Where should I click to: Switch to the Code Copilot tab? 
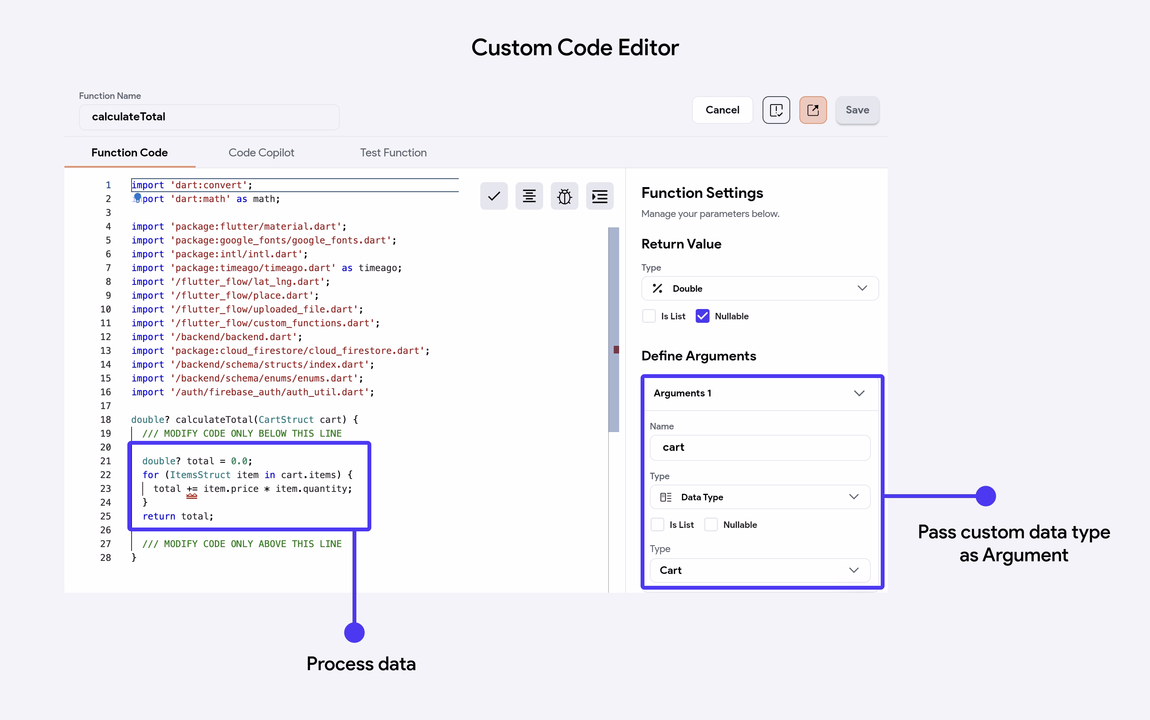(261, 153)
